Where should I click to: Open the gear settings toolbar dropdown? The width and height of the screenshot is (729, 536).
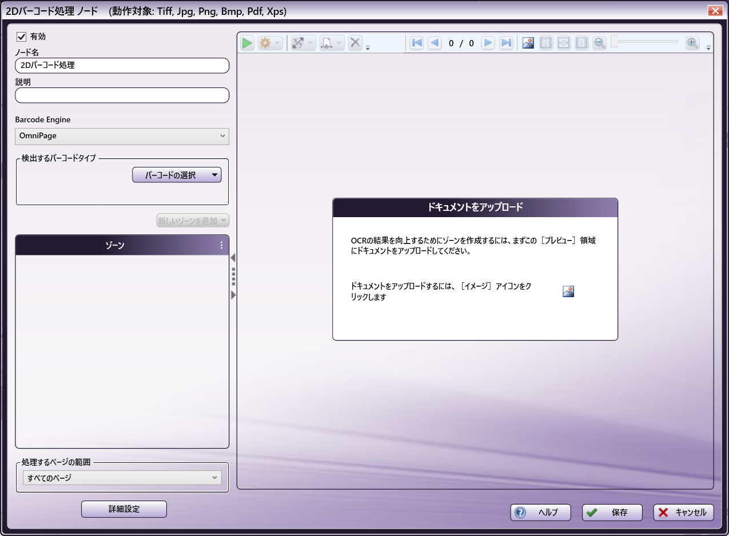[x=270, y=43]
